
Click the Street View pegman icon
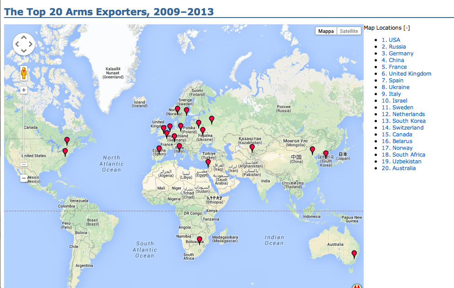coord(24,73)
